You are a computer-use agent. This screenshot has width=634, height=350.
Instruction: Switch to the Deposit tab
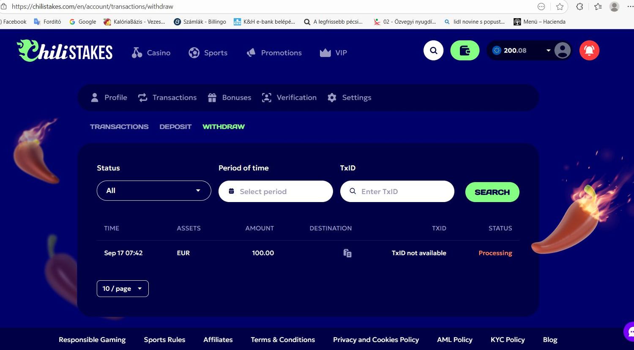175,127
